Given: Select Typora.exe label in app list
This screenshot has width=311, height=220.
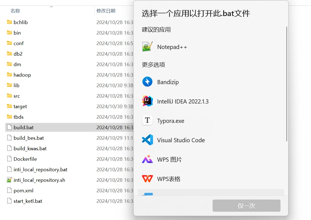Looking at the screenshot, I should pos(170,121).
